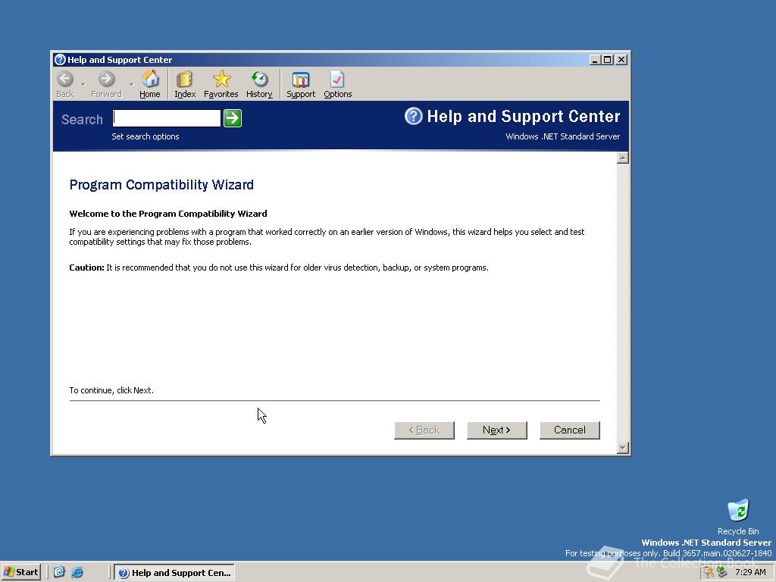Open the Start menu
Image resolution: width=776 pixels, height=582 pixels.
[x=20, y=572]
